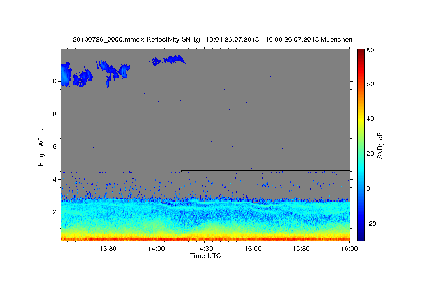The width and height of the screenshot is (433, 289).
Task: Click the height axis value 4
Action: click(x=55, y=180)
